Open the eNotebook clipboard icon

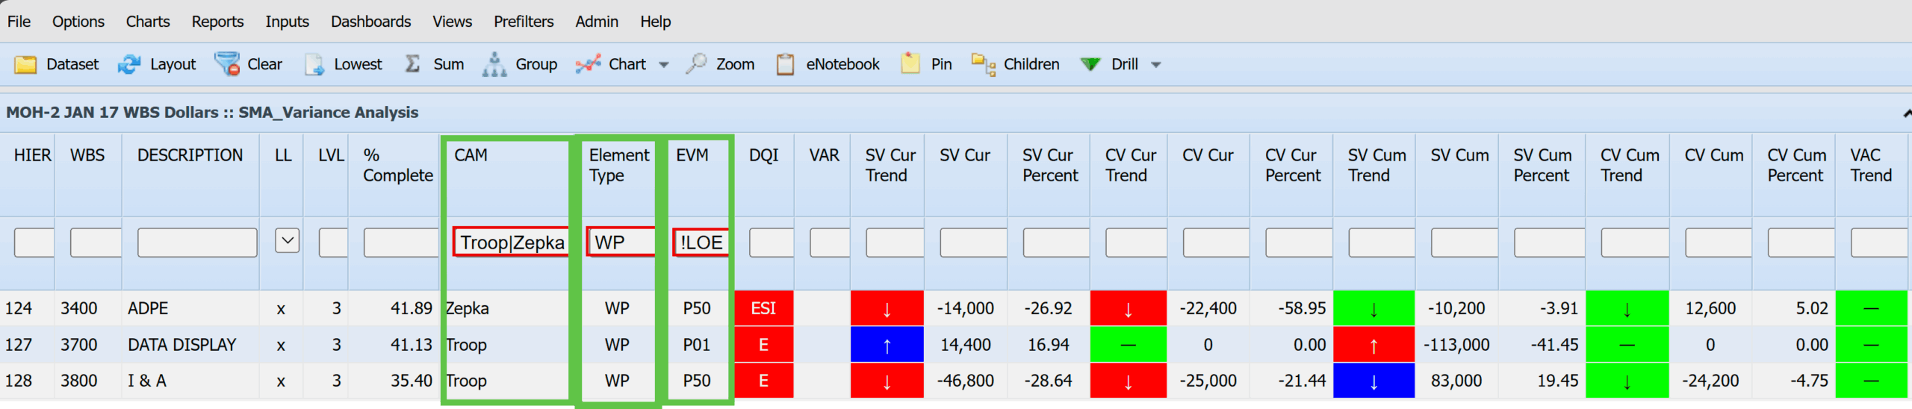785,65
